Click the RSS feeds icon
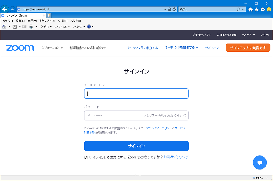The width and height of the screenshot is (273, 181). tap(15, 27)
